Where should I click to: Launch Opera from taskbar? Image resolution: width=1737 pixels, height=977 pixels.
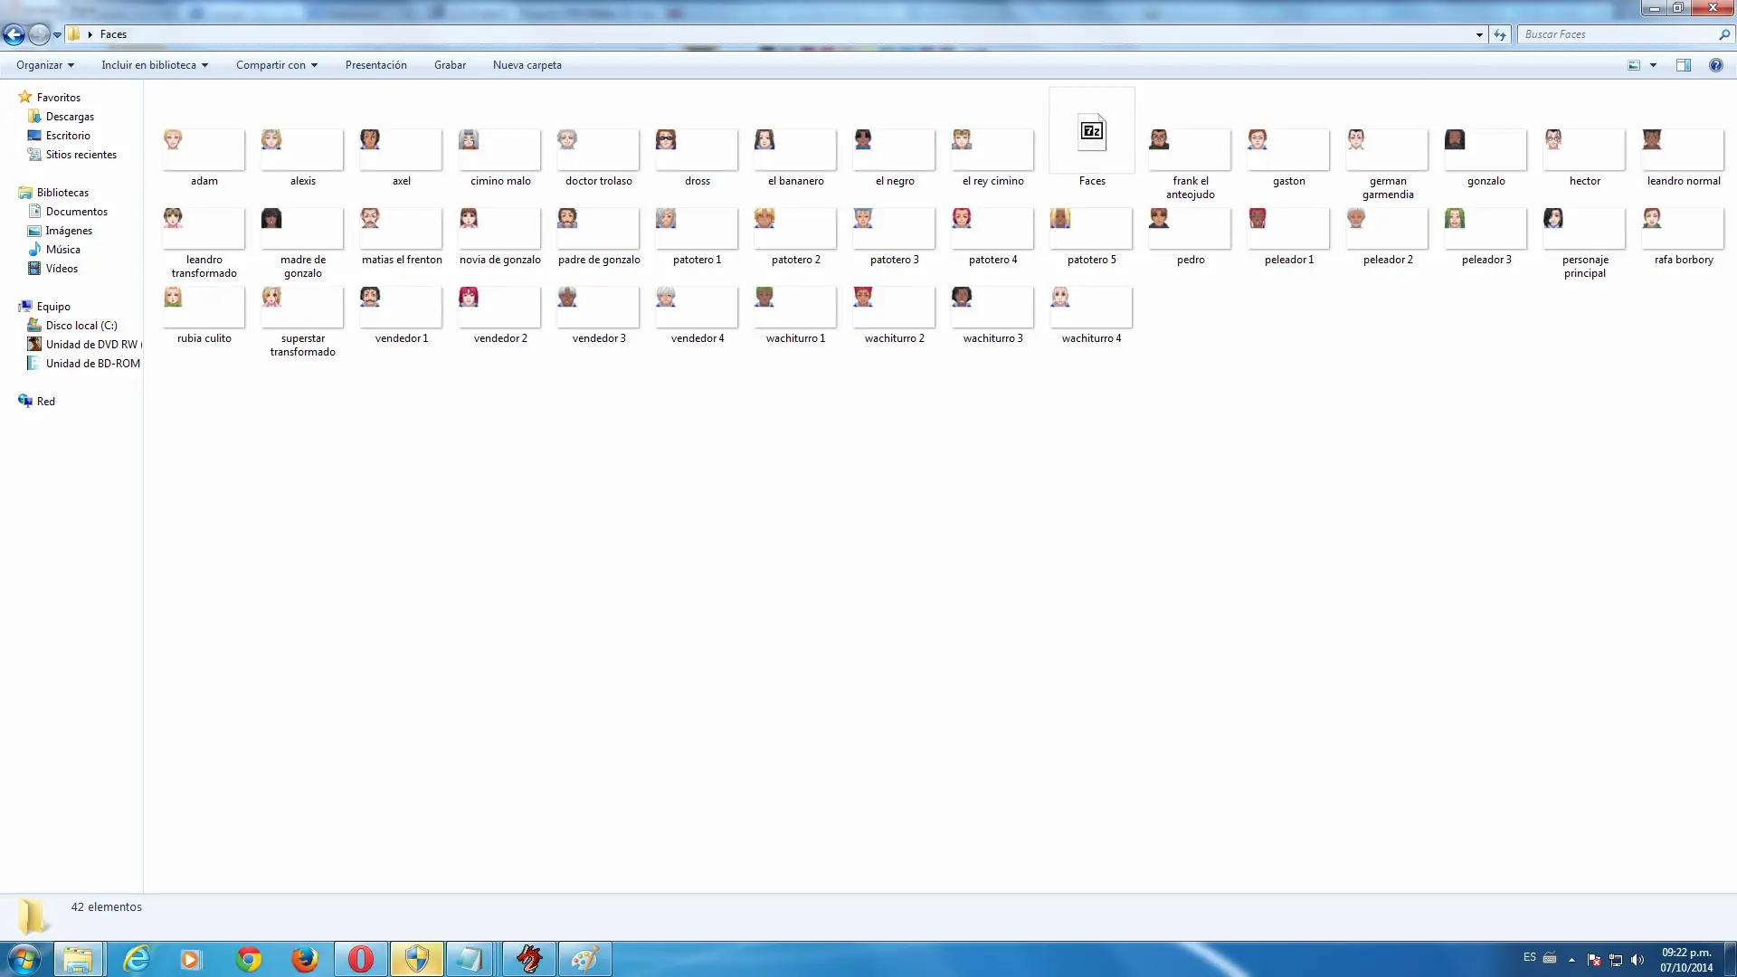pos(361,959)
